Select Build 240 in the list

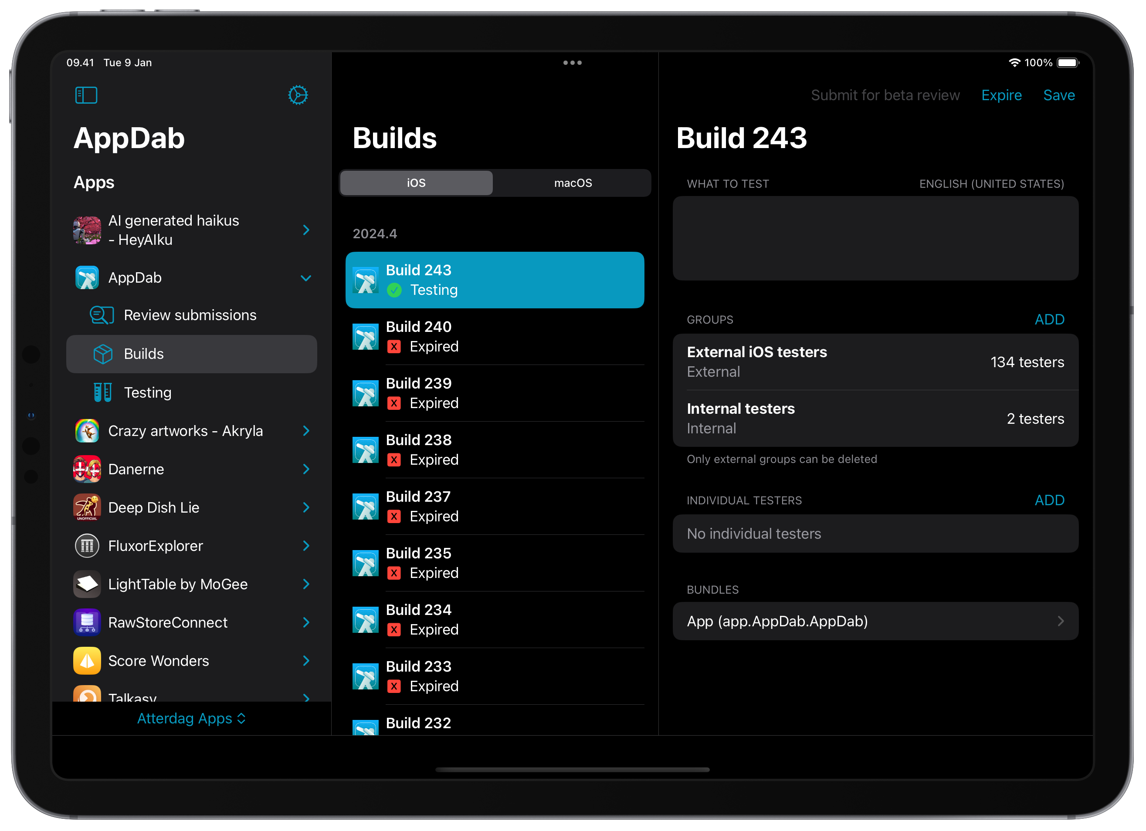(494, 336)
